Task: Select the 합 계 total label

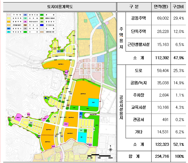Action: (134, 156)
